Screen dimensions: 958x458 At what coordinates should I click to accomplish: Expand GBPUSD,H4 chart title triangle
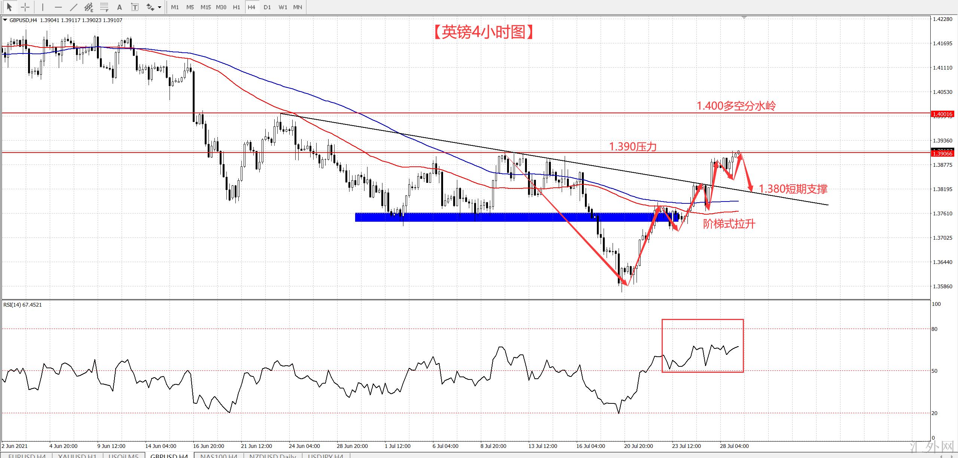(x=5, y=20)
